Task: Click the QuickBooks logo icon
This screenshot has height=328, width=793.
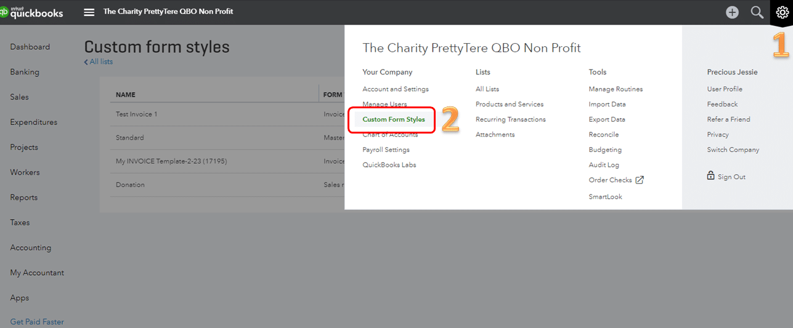Action: tap(4, 12)
